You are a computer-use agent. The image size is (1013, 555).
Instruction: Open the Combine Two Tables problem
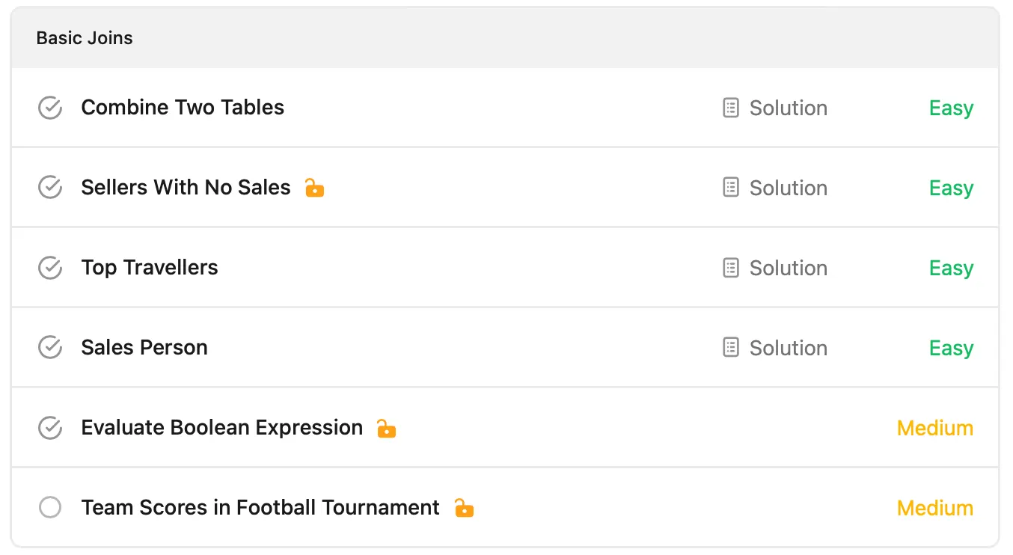point(183,108)
